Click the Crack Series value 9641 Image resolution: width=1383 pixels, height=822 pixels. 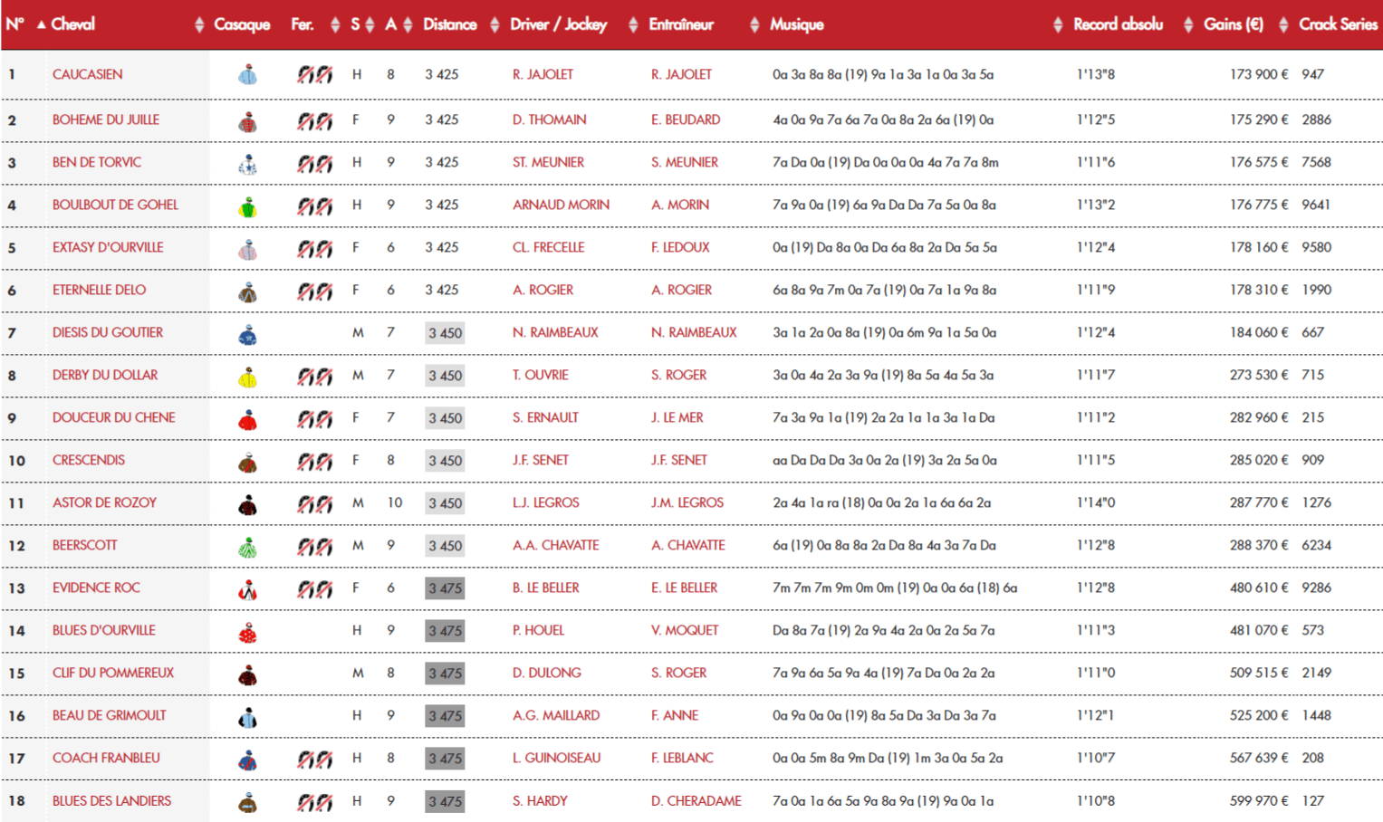point(1316,205)
